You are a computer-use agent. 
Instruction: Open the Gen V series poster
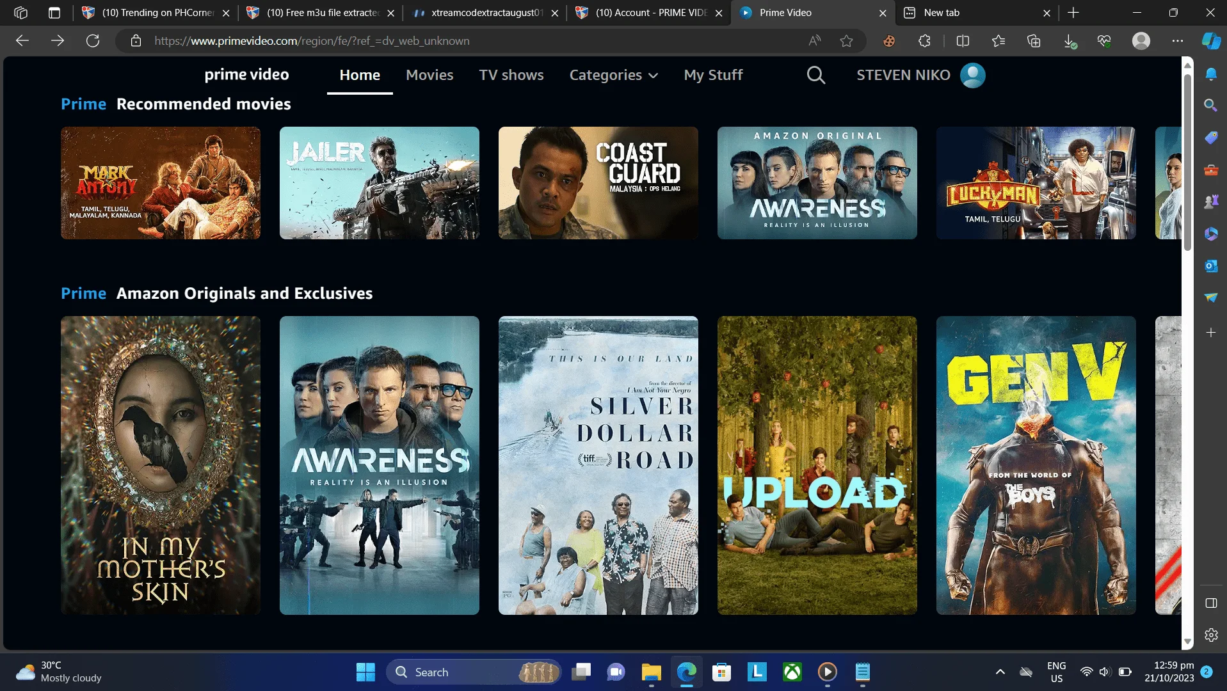click(1036, 465)
